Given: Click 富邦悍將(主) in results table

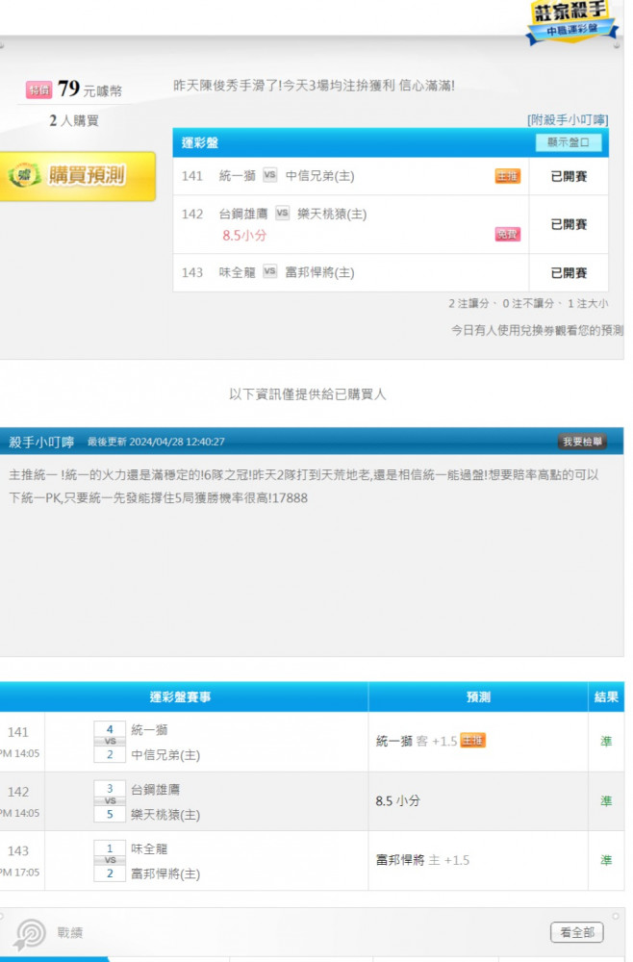Looking at the screenshot, I should 165,874.
